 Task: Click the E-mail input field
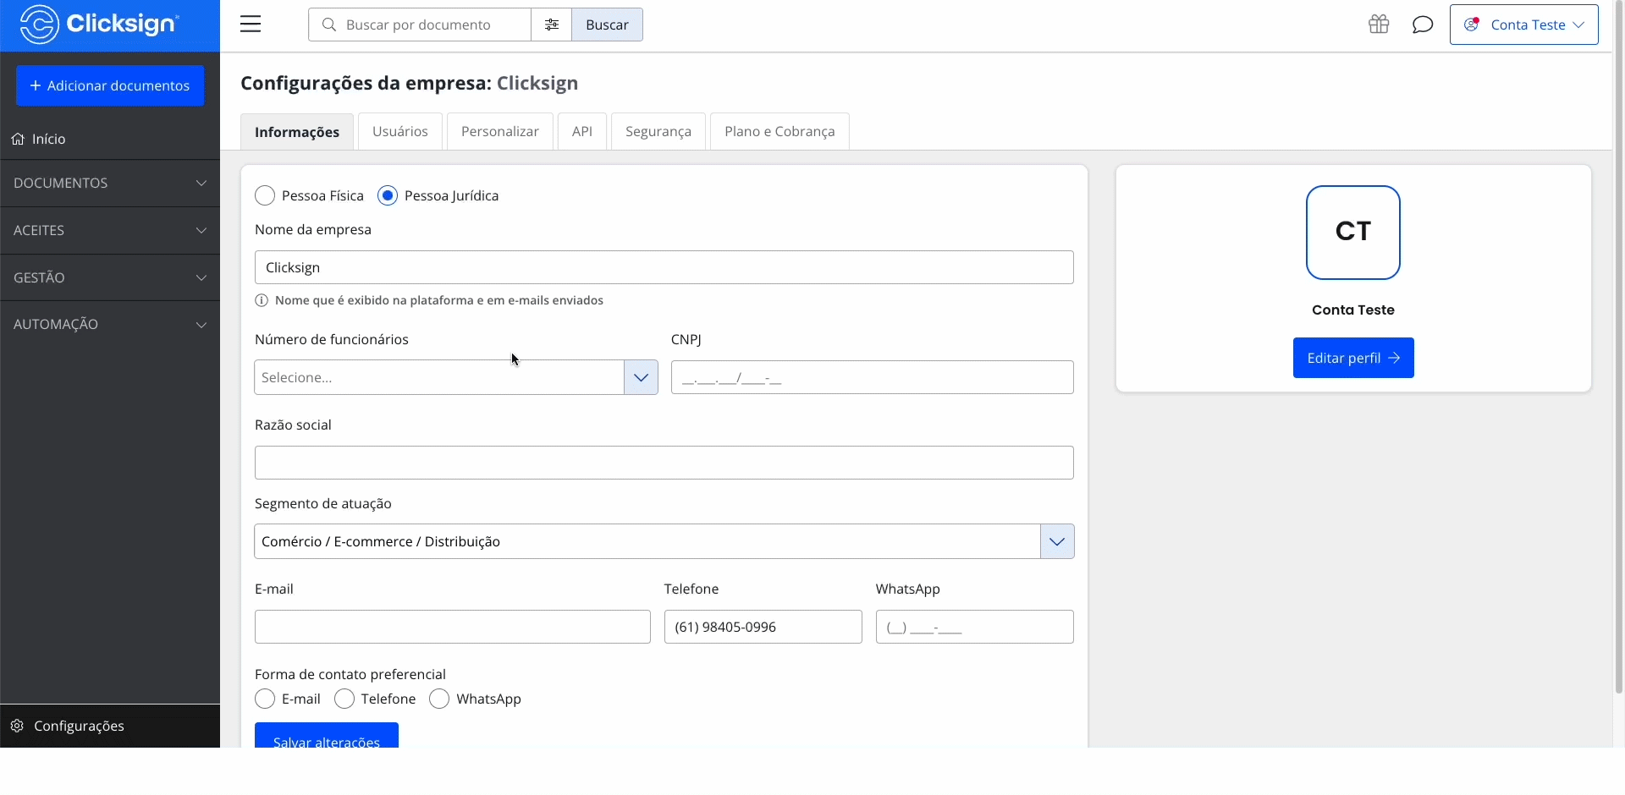[x=453, y=627]
